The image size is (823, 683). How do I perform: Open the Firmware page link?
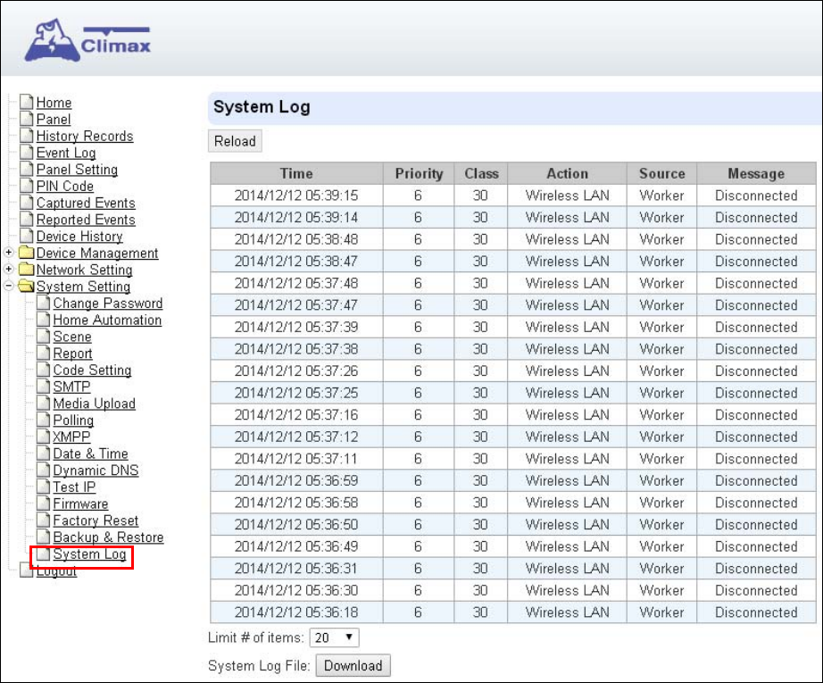81,504
